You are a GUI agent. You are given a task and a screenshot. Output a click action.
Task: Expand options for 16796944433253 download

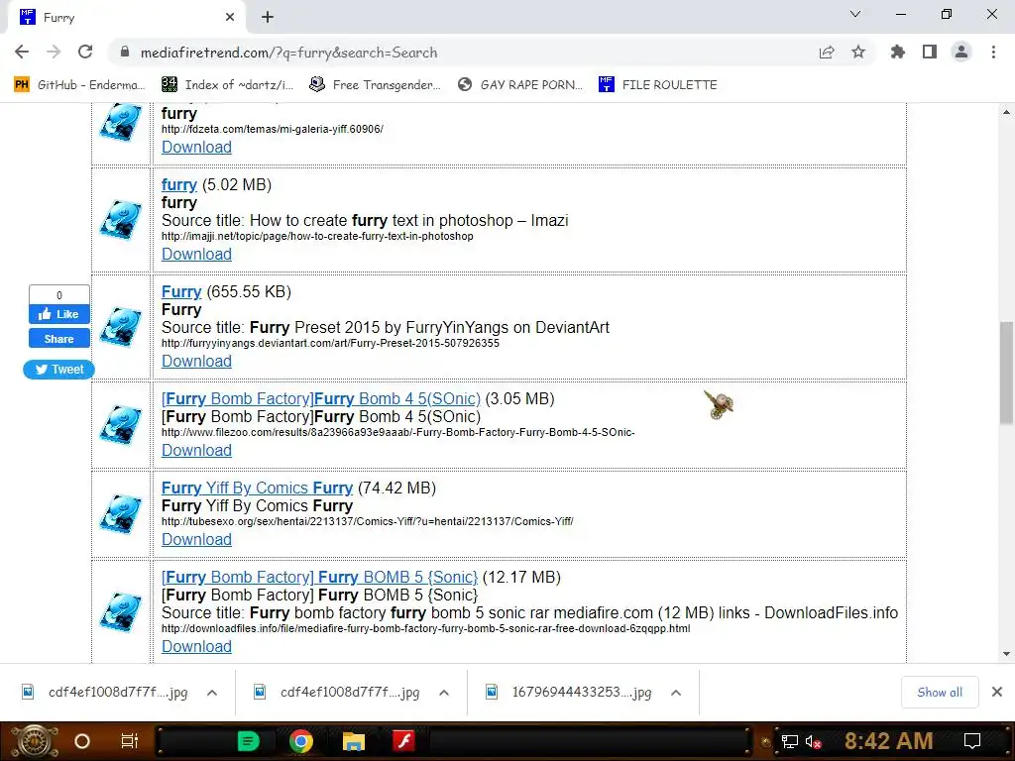pyautogui.click(x=676, y=693)
